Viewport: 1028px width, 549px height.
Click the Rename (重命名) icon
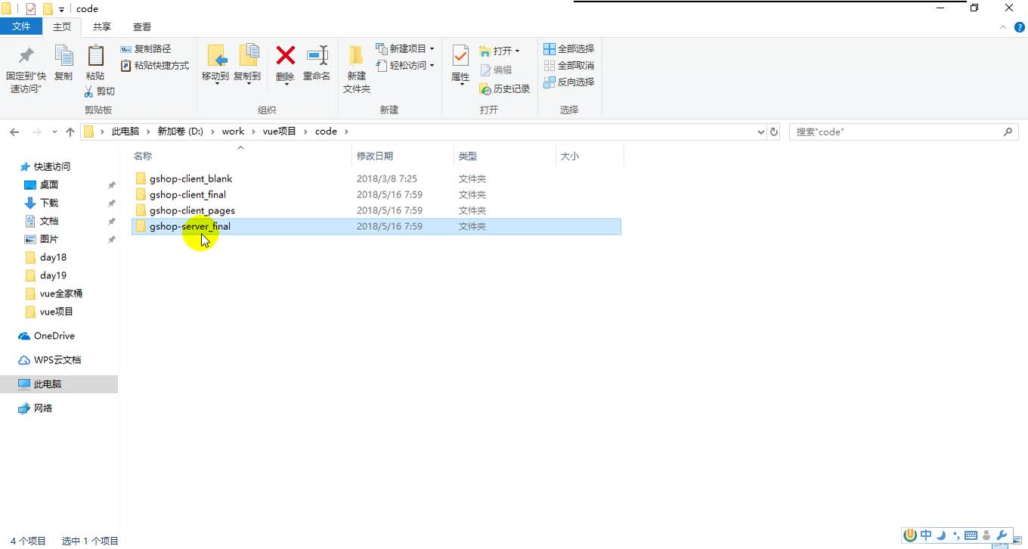(x=317, y=55)
